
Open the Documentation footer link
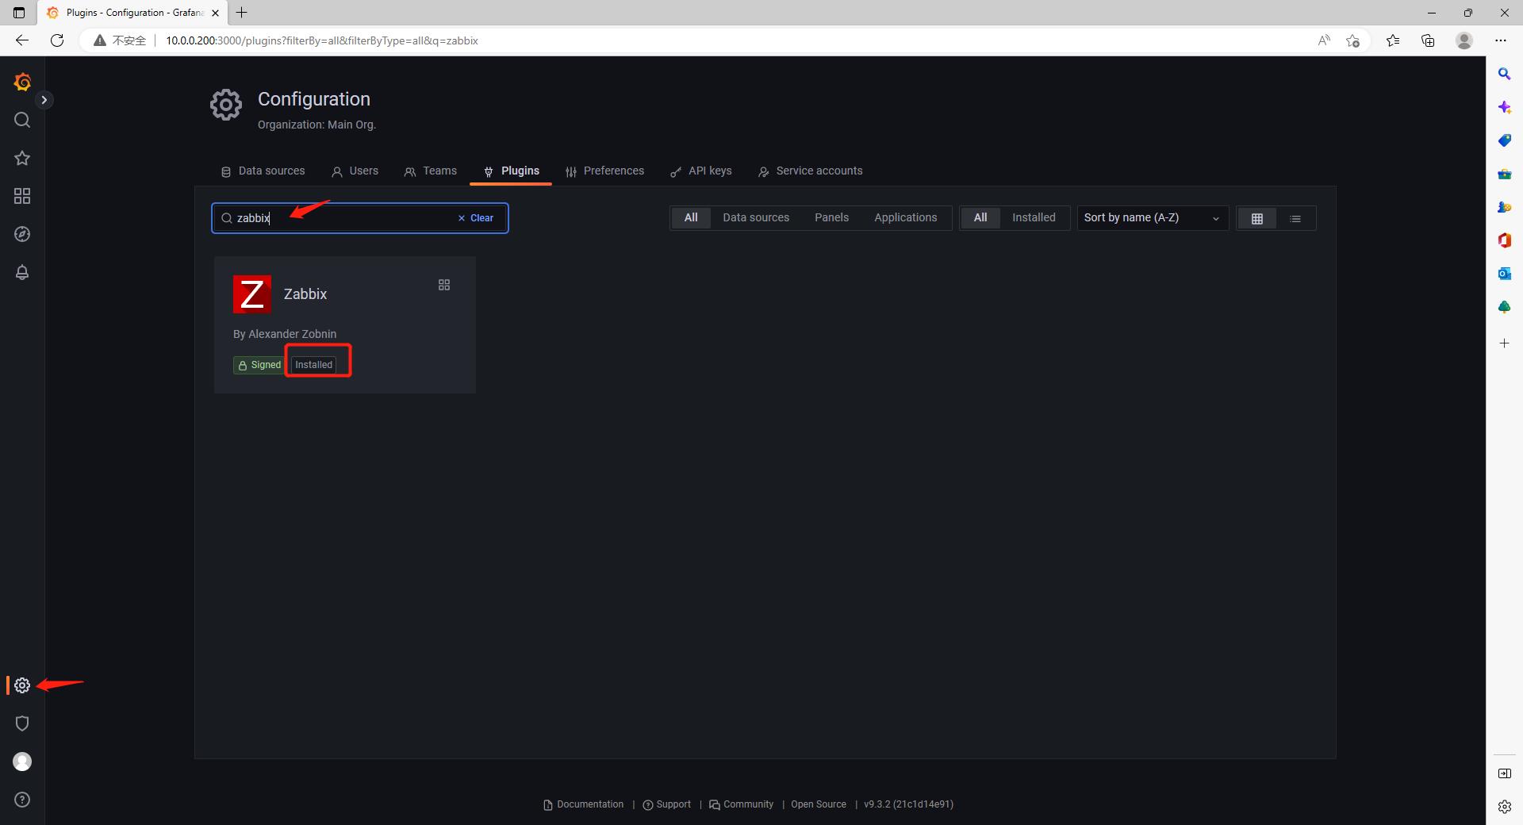point(584,804)
